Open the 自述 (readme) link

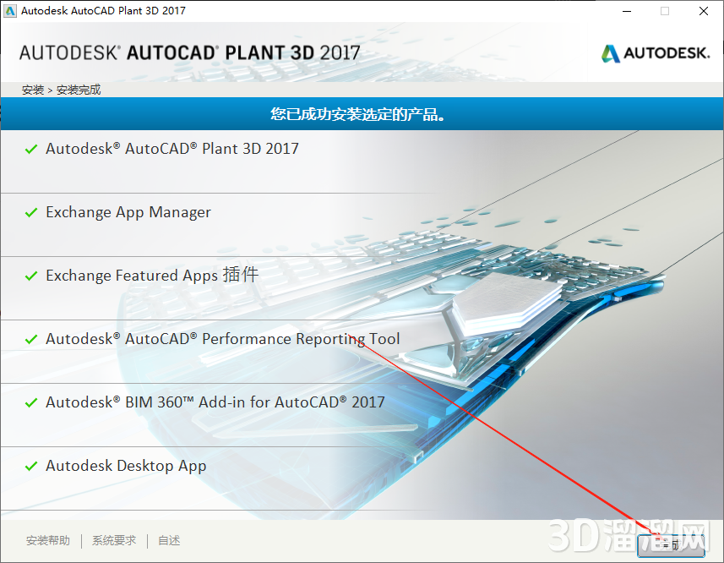point(168,540)
